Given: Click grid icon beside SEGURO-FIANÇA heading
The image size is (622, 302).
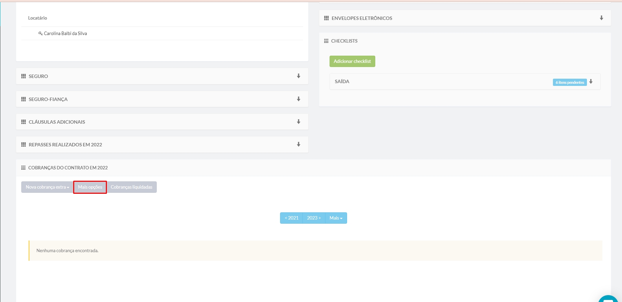Looking at the screenshot, I should (x=23, y=99).
